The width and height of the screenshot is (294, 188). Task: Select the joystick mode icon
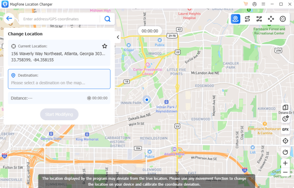[x=283, y=19]
